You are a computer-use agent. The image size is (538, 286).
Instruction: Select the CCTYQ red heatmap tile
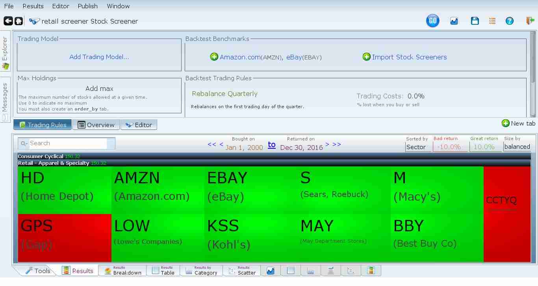tap(507, 214)
